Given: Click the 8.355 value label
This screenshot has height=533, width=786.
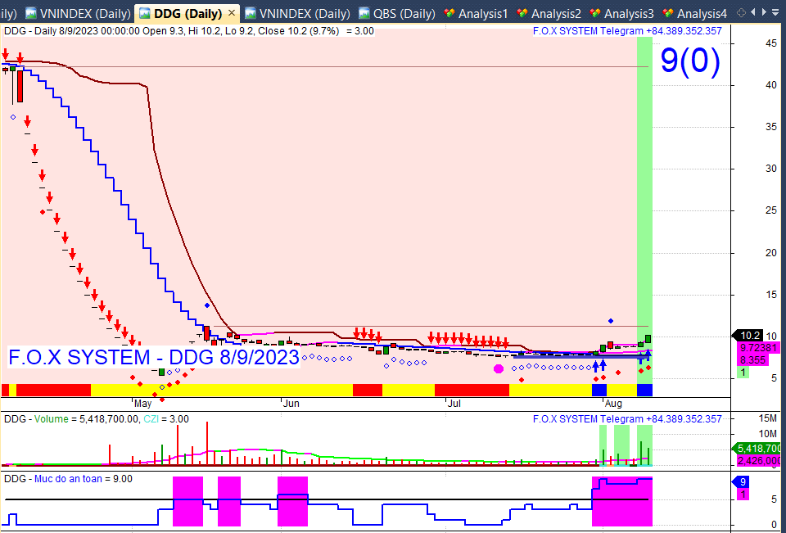Looking at the screenshot, I should [752, 359].
